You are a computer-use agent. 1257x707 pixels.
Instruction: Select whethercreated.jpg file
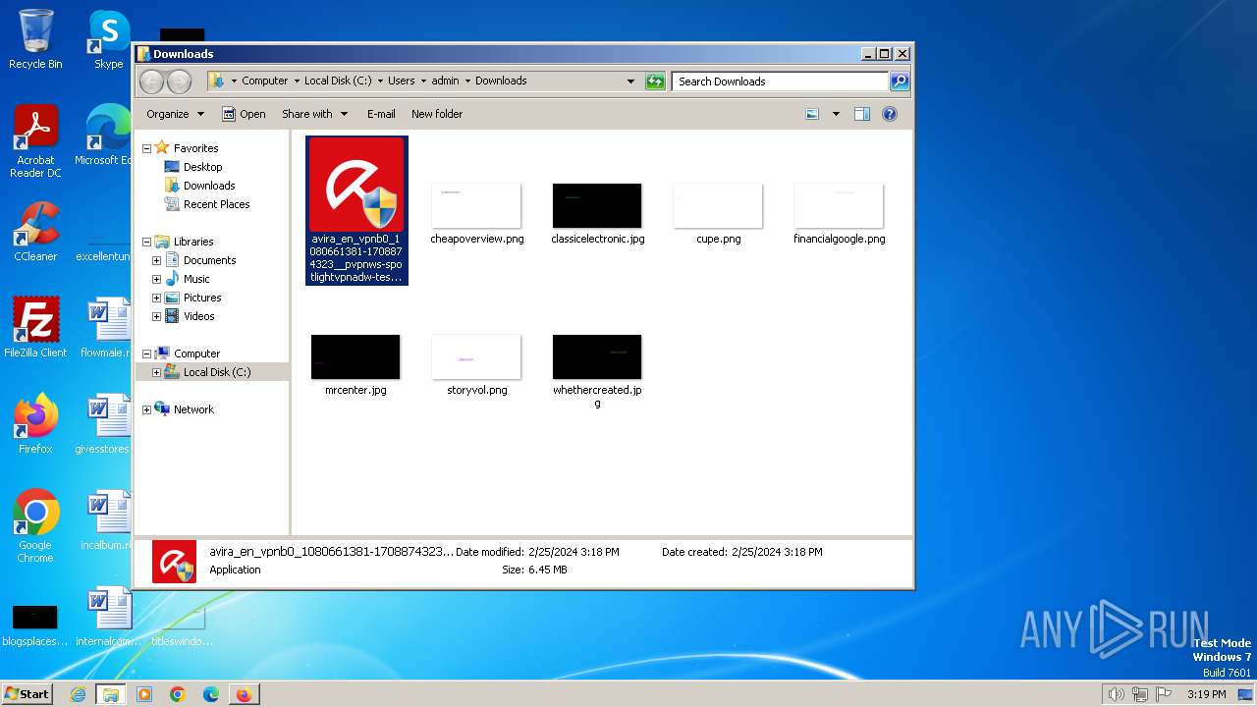(x=597, y=370)
